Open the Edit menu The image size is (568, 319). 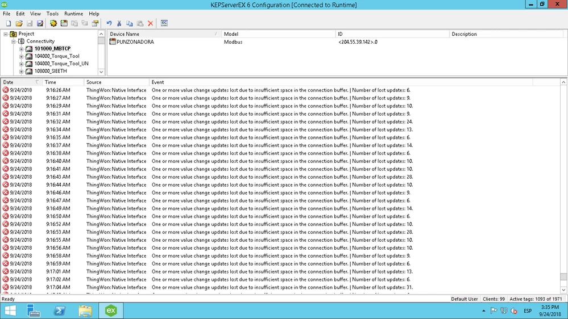20,14
